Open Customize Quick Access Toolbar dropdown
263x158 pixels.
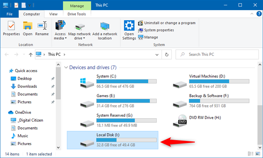pyautogui.click(x=30, y=6)
